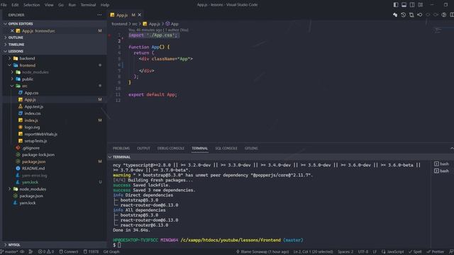The height and width of the screenshot is (255, 454).
Task: Close the App.js editor tab
Action: point(140,15)
